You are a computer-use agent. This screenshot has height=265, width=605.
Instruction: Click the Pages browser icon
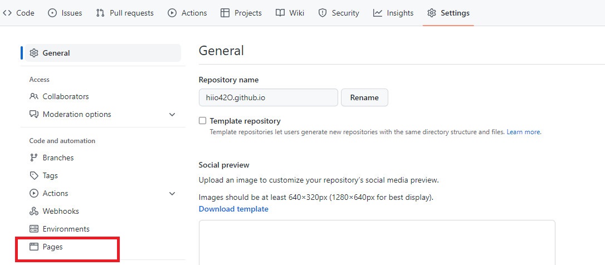(x=34, y=247)
